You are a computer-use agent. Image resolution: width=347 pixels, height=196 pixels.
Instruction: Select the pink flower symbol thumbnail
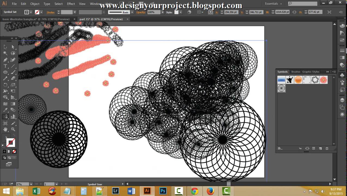pos(323,80)
